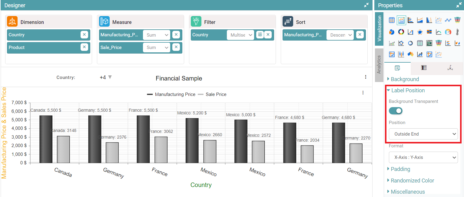Choose the map chart visualization
Viewport: 464px width, 197px height.
click(x=410, y=54)
